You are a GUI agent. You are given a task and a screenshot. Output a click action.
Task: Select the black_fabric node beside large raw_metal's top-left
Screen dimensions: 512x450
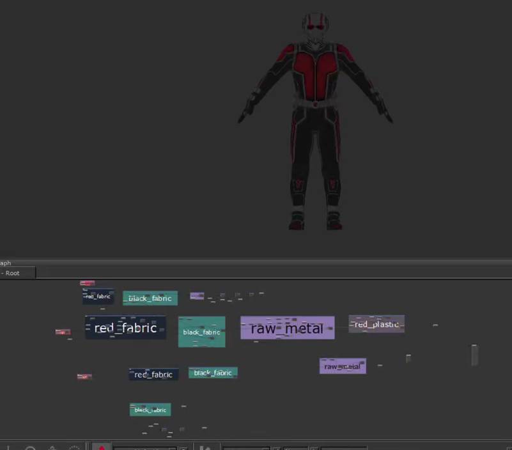pyautogui.click(x=150, y=299)
